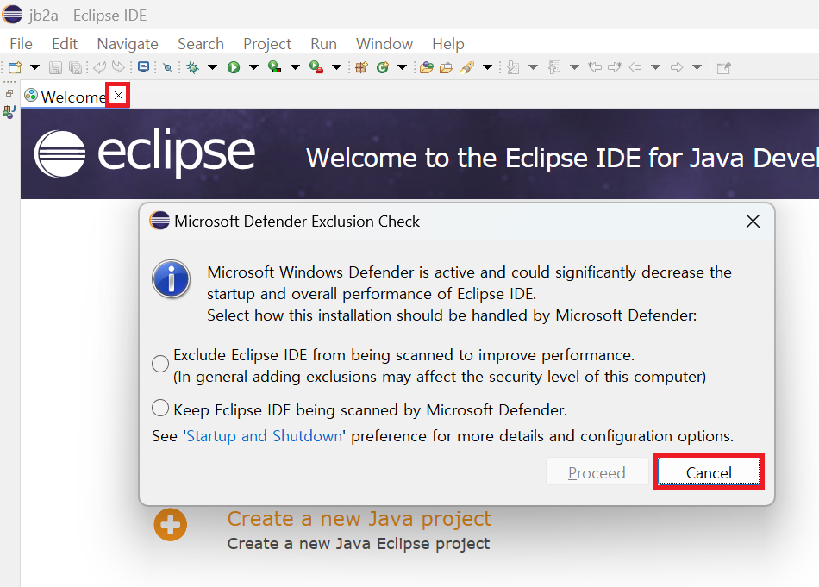Click the Back navigation arrow icon
Screen dimensions: 819x587
click(x=635, y=67)
